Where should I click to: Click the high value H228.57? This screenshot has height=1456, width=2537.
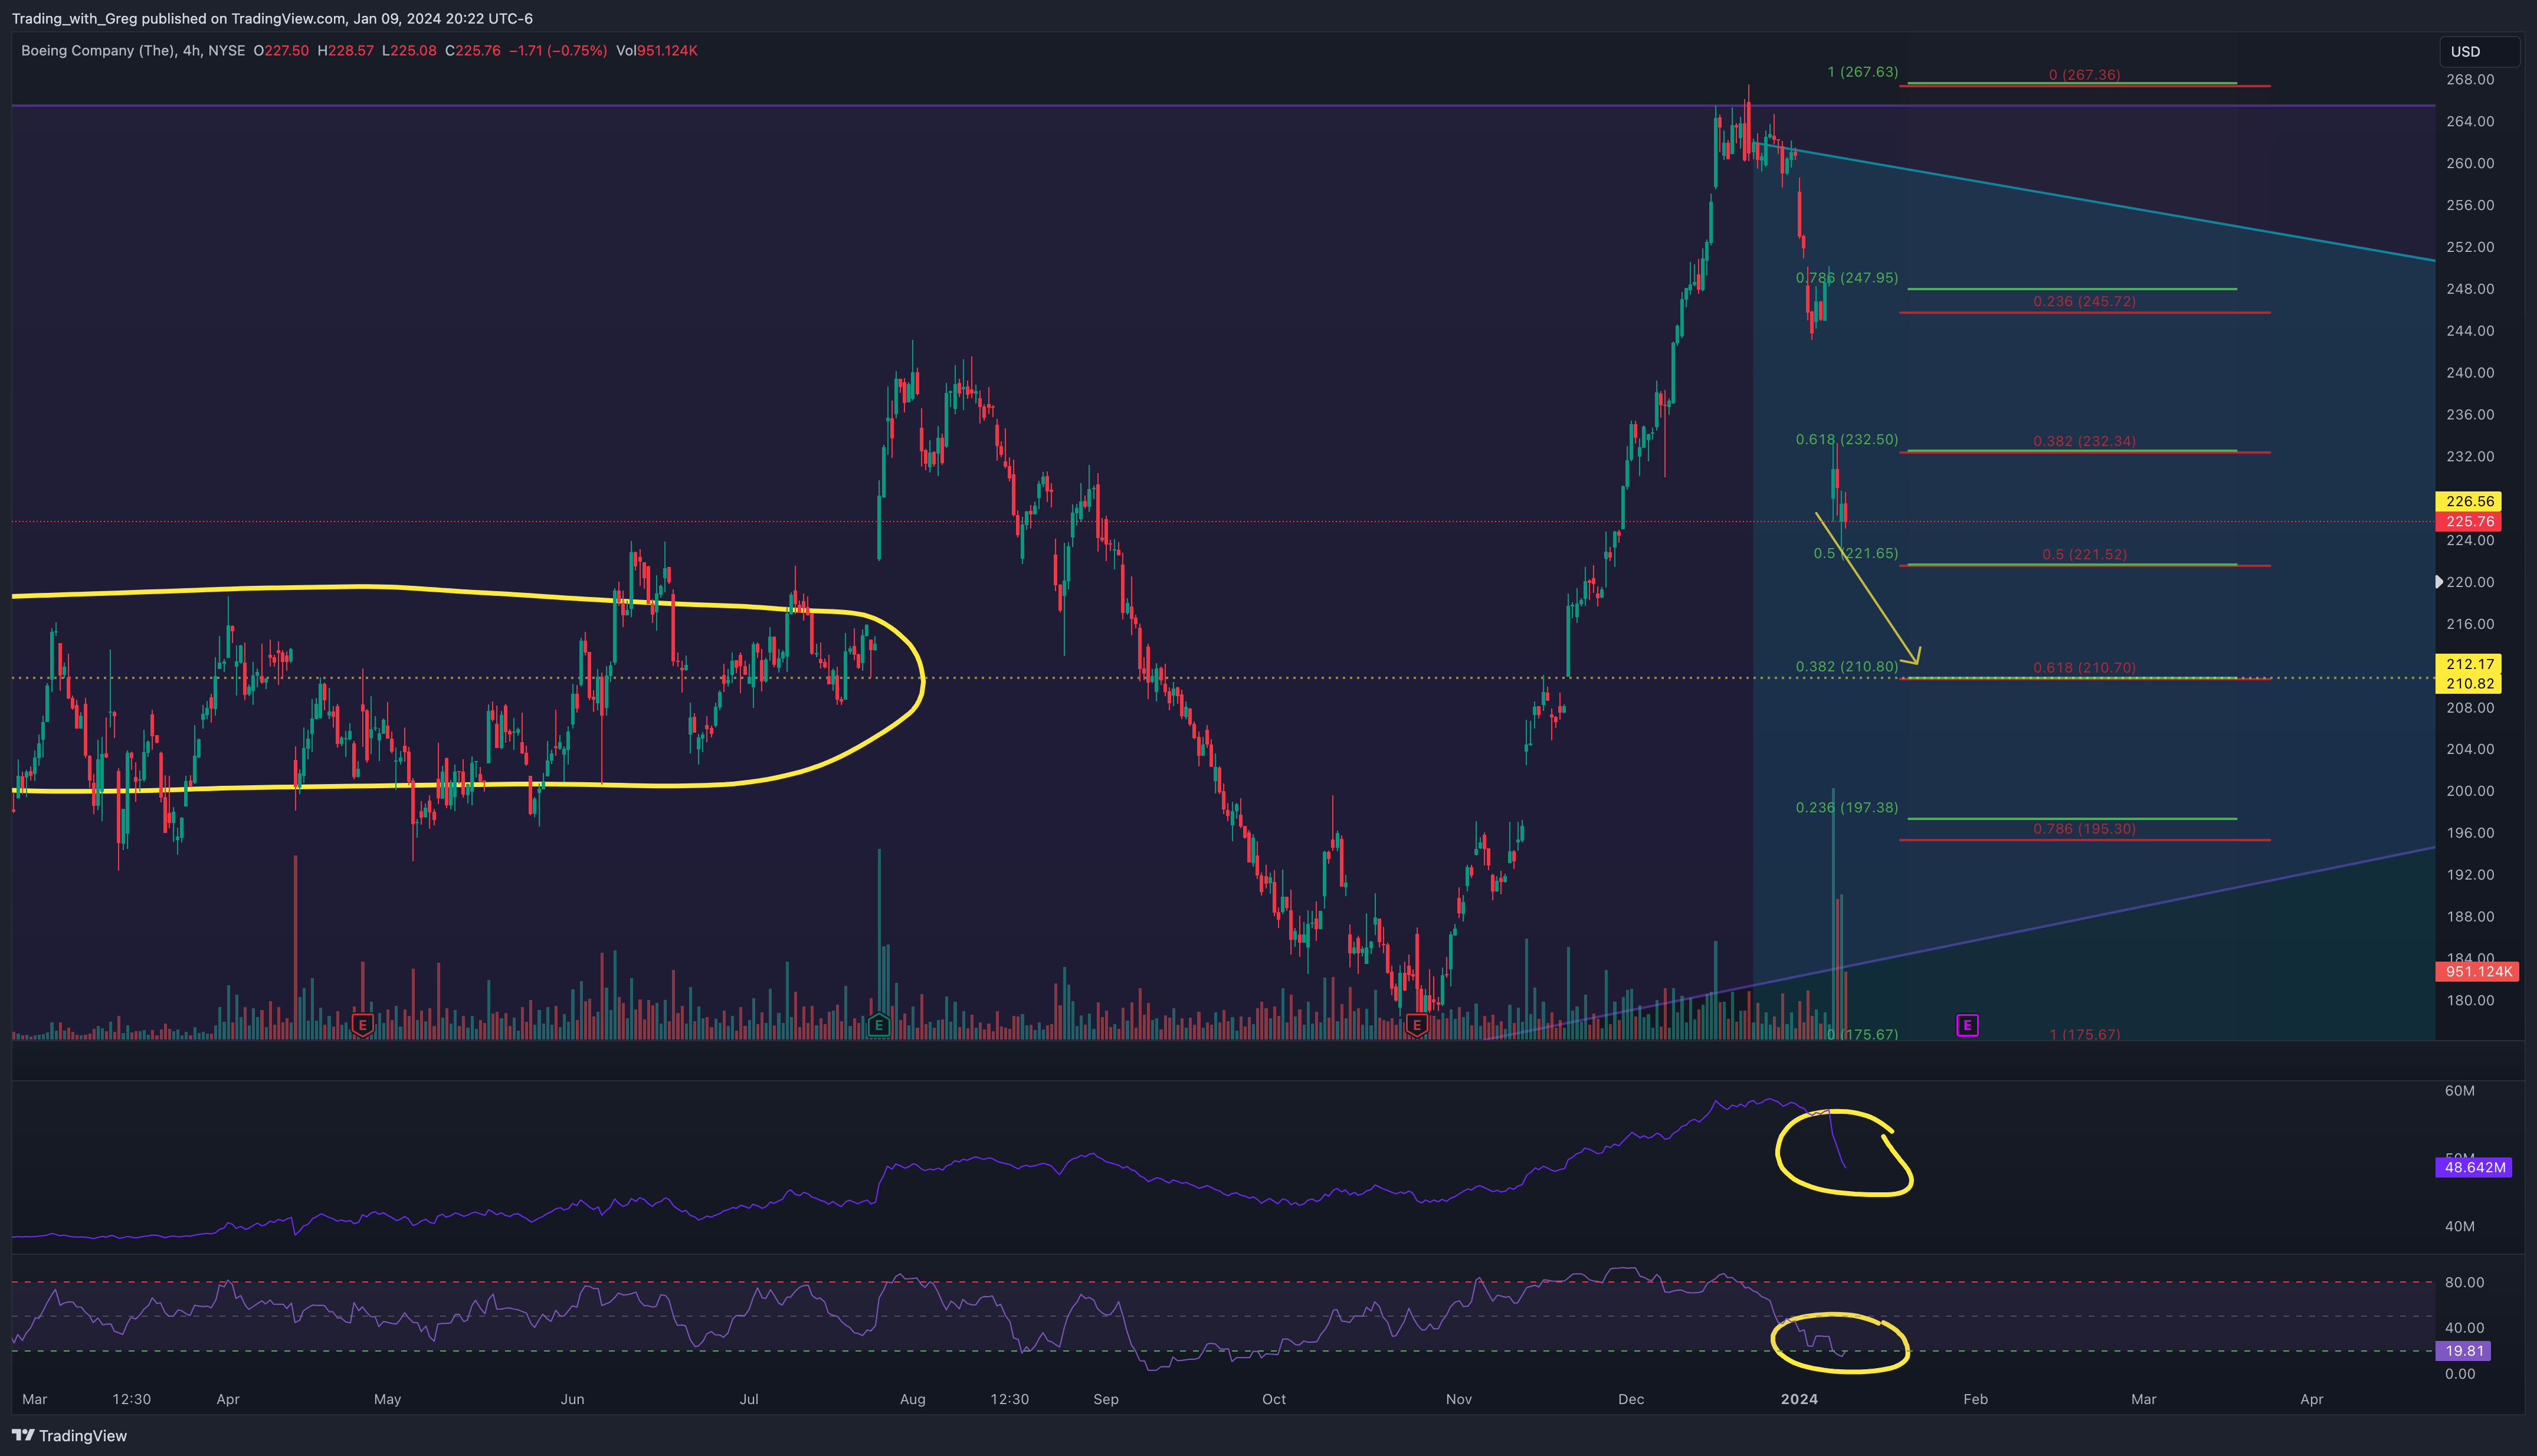pyautogui.click(x=345, y=51)
